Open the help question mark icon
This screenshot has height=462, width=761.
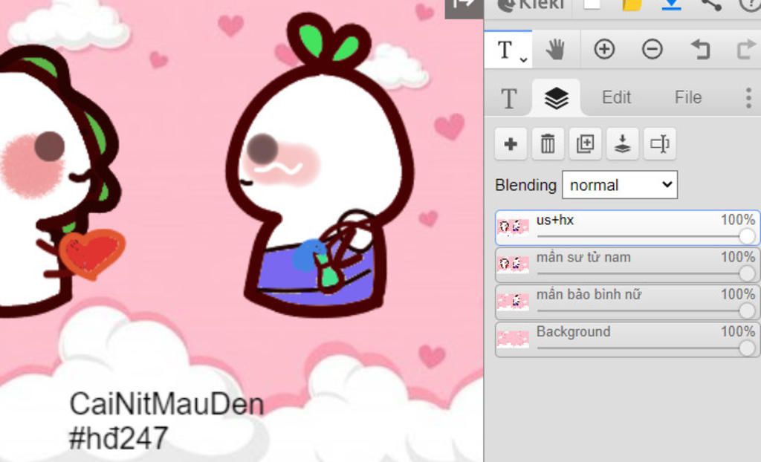pos(749,5)
